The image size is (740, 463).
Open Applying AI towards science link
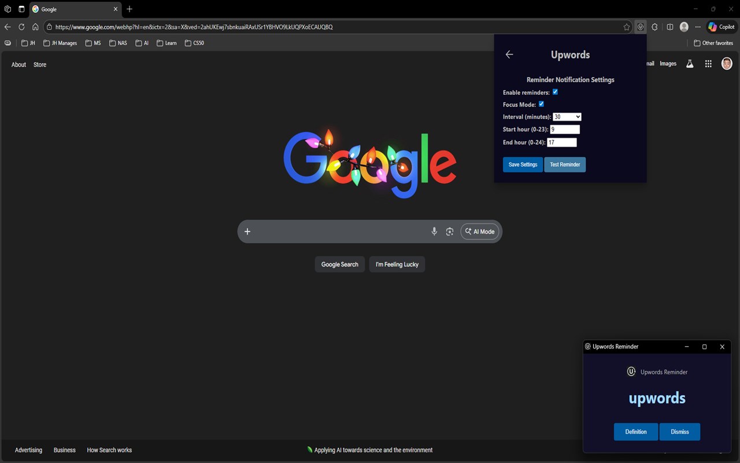(x=370, y=450)
